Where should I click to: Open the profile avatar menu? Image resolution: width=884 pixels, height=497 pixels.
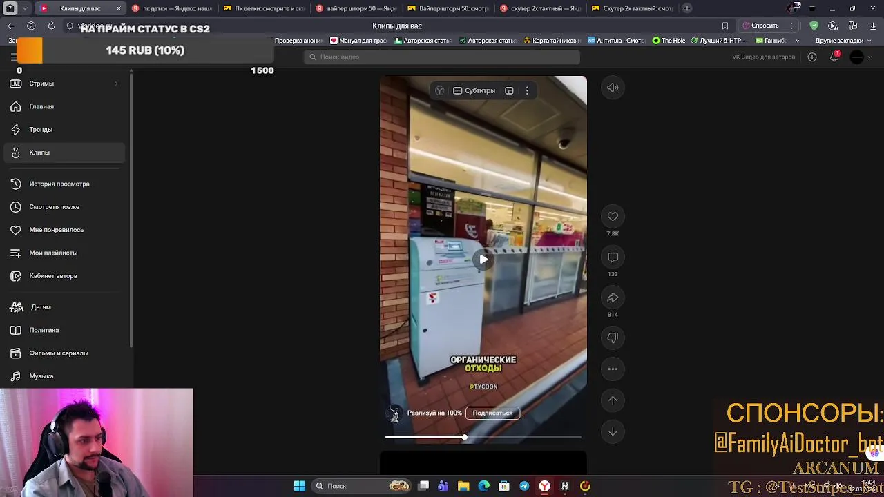857,57
